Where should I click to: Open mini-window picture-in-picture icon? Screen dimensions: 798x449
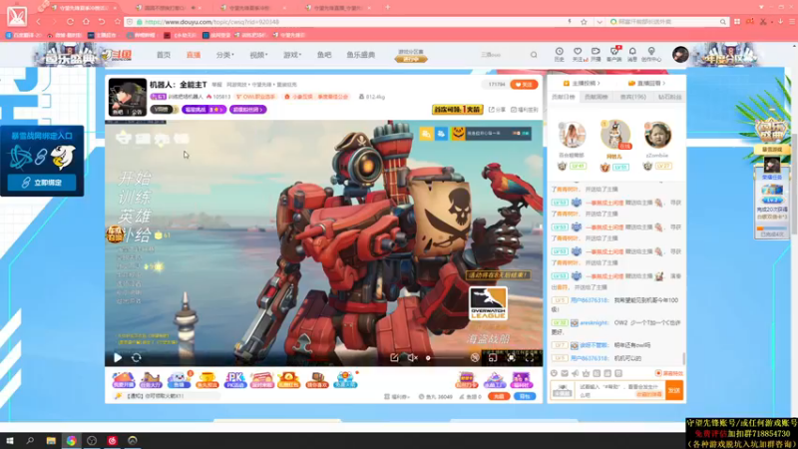tap(493, 358)
